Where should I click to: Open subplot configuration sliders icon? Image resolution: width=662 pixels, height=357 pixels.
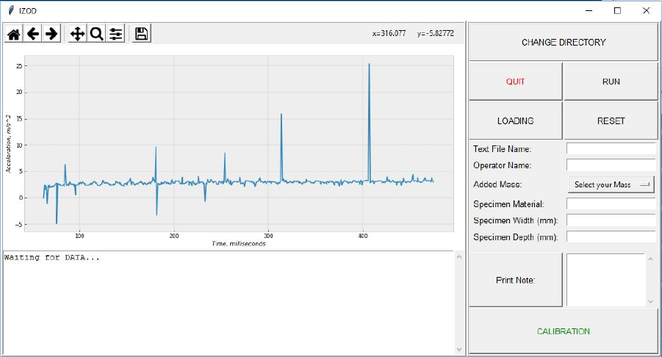pyautogui.click(x=115, y=34)
